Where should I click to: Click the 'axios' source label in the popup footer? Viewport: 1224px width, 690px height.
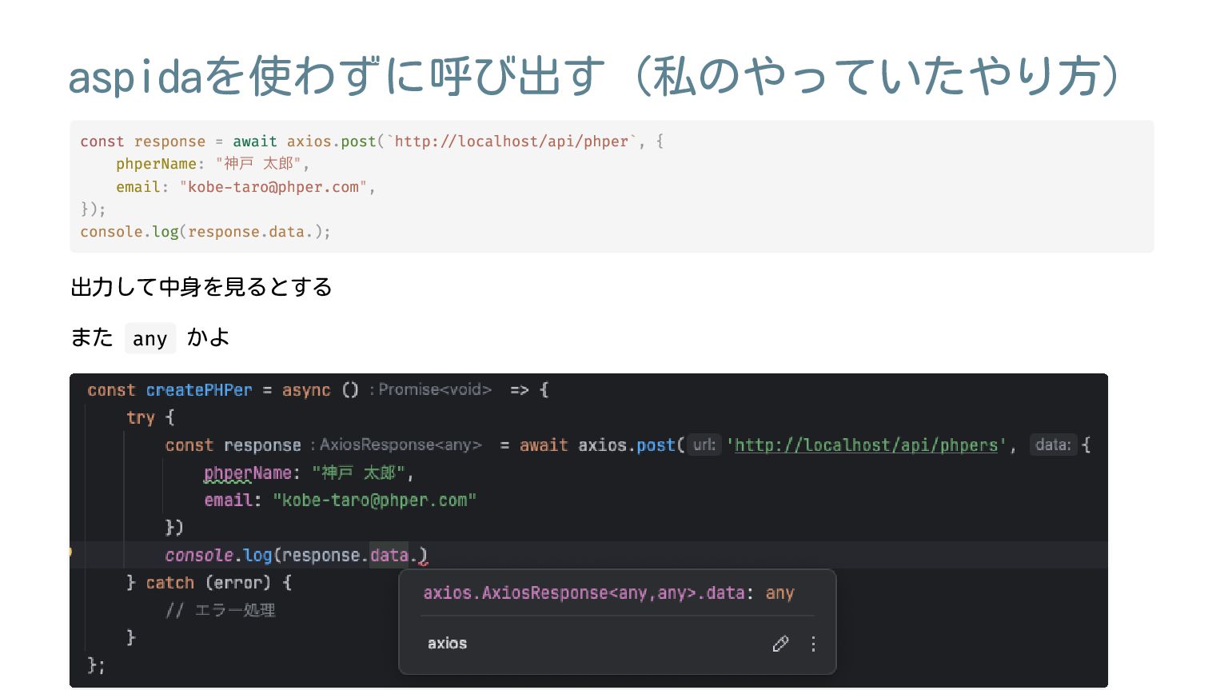click(447, 644)
